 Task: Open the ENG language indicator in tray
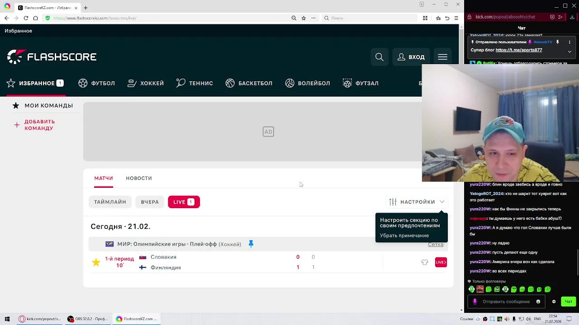coord(537,319)
